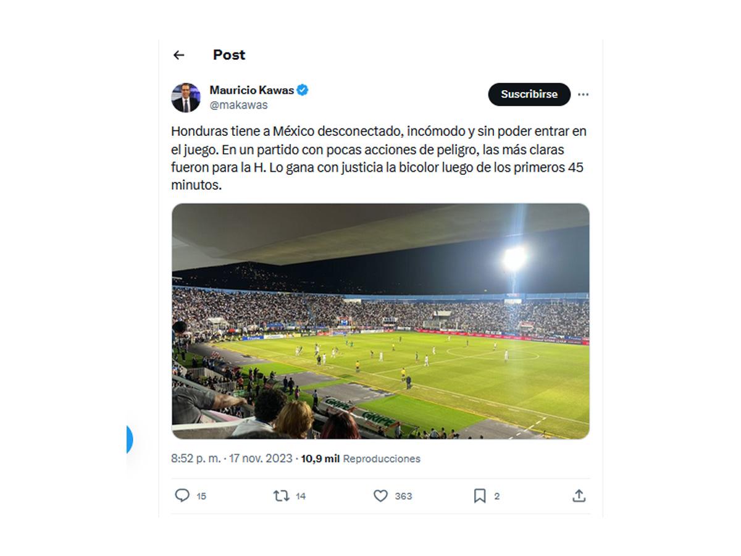Image resolution: width=741 pixels, height=556 pixels.
Task: Click the blue verified badge next to Mauricio Kawas
Action: tap(302, 90)
